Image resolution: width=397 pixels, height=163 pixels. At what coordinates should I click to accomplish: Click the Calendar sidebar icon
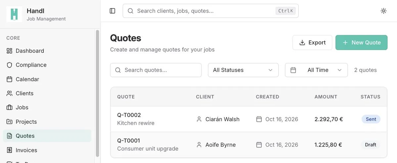9,79
